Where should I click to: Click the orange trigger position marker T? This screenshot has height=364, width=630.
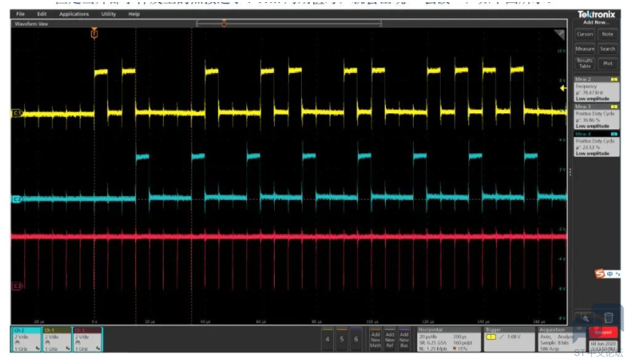click(94, 34)
